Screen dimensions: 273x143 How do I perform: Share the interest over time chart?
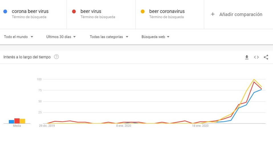(x=266, y=57)
